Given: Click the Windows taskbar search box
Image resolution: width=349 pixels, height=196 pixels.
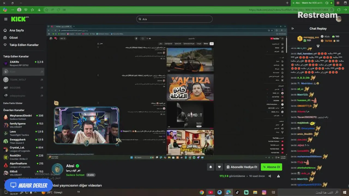Looking at the screenshot, I should [309, 192].
